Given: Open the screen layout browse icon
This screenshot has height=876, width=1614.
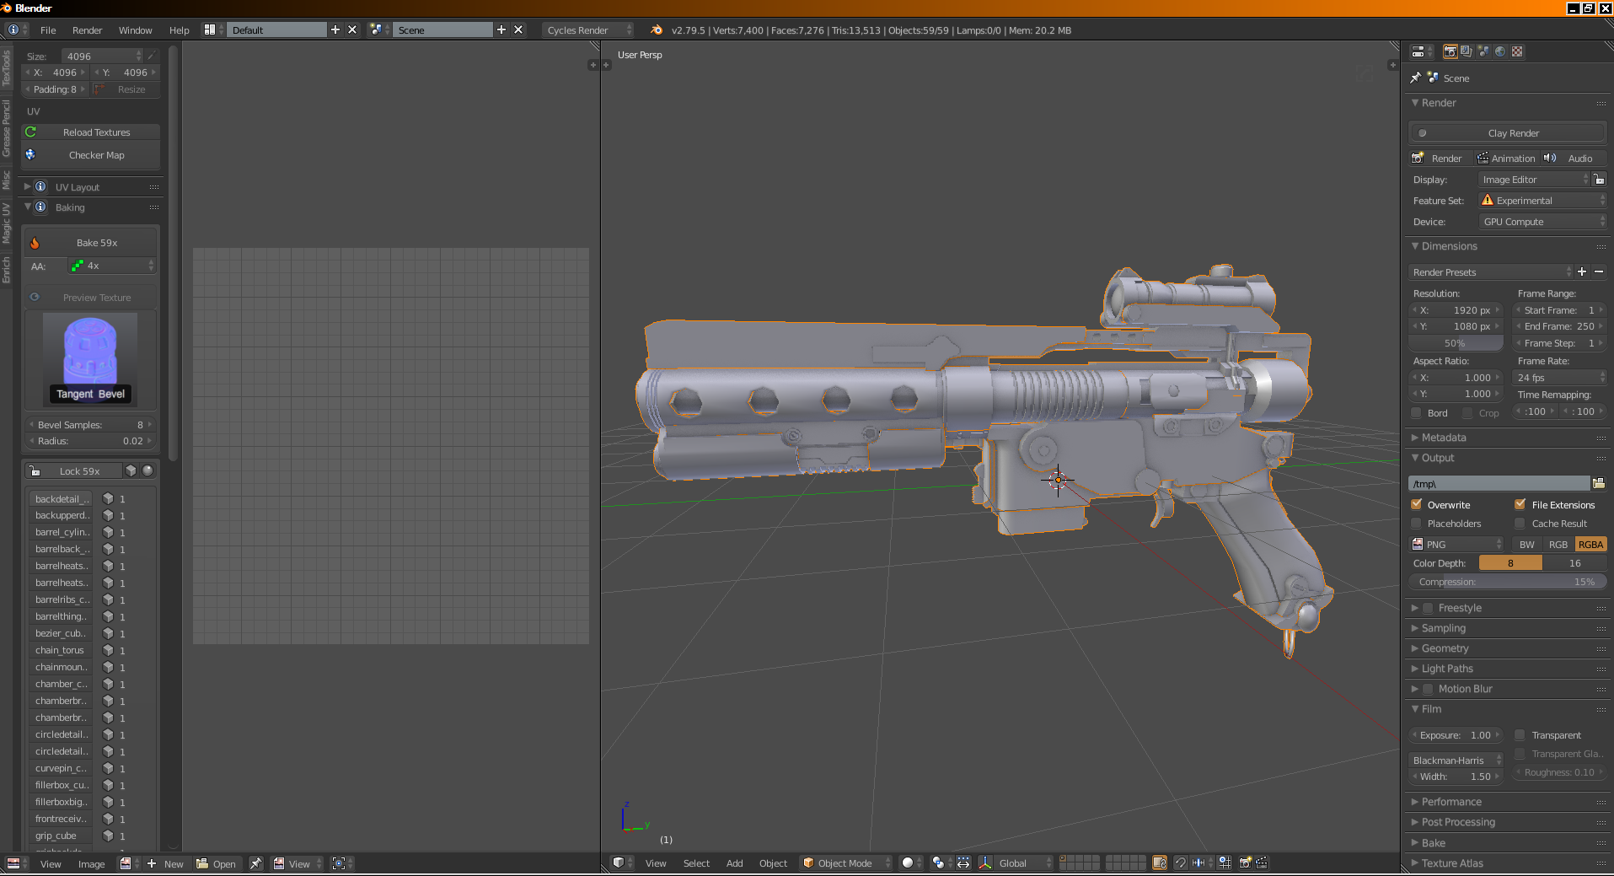Looking at the screenshot, I should point(209,30).
